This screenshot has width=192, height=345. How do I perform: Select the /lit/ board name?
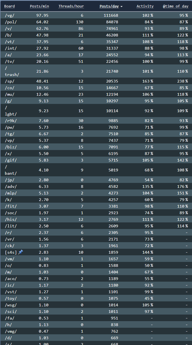click(11, 226)
